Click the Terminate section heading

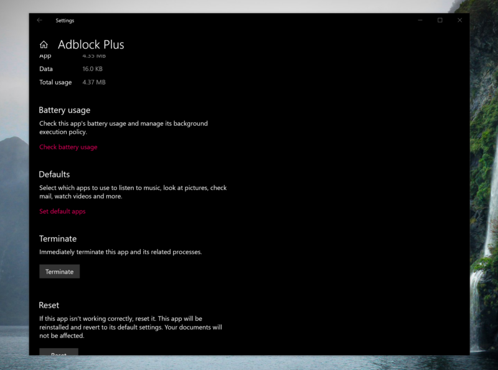(58, 239)
